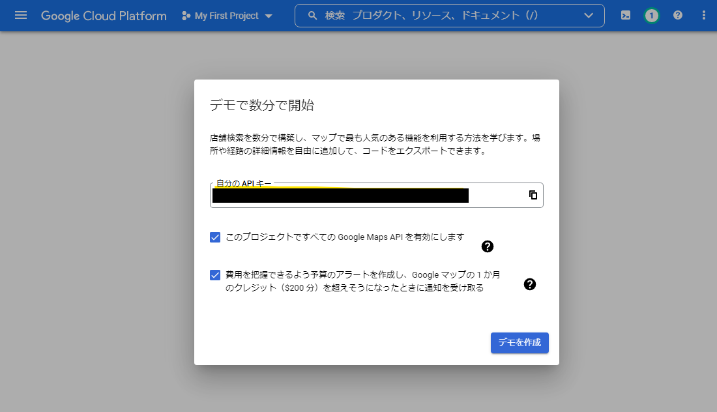Expand the search bar chevron
The height and width of the screenshot is (412, 717).
coord(589,16)
